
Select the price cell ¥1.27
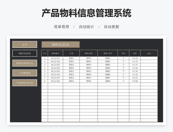(x=135, y=65)
